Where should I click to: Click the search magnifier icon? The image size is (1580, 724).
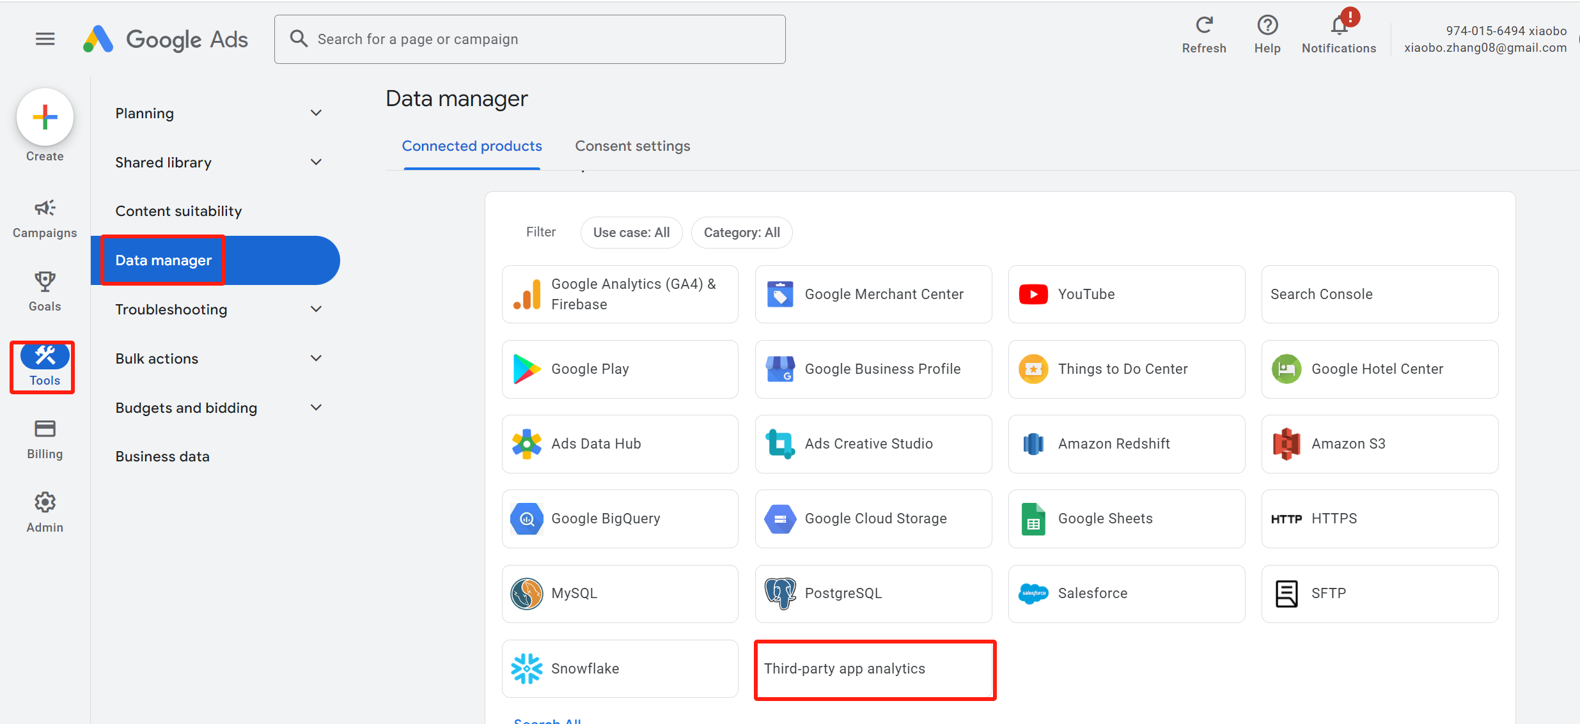click(x=299, y=39)
